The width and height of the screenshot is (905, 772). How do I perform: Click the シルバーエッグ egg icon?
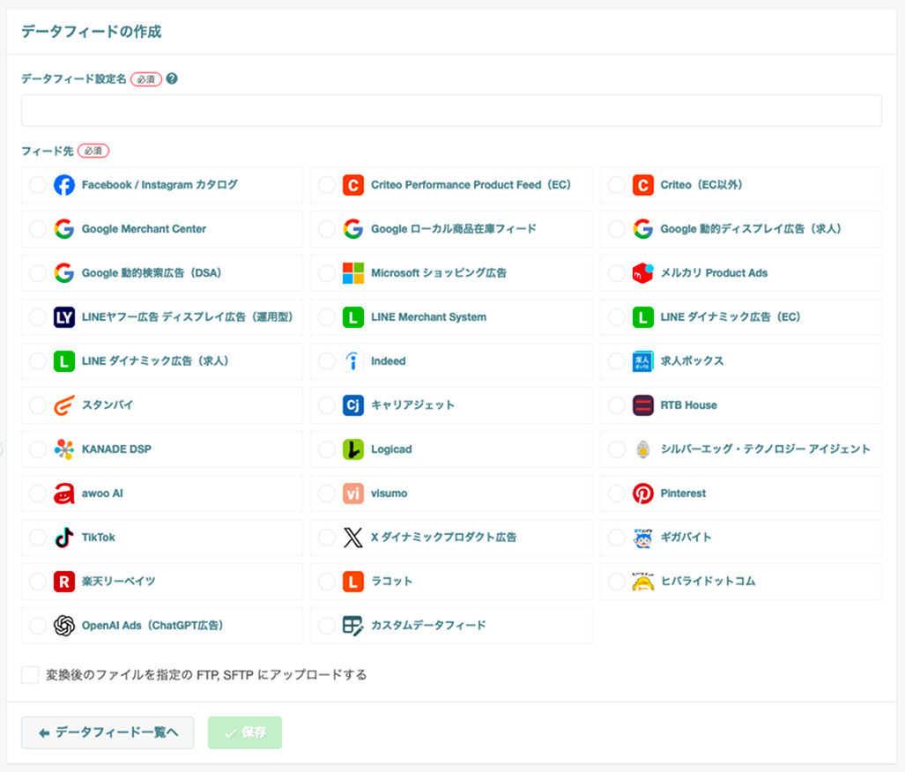(643, 449)
